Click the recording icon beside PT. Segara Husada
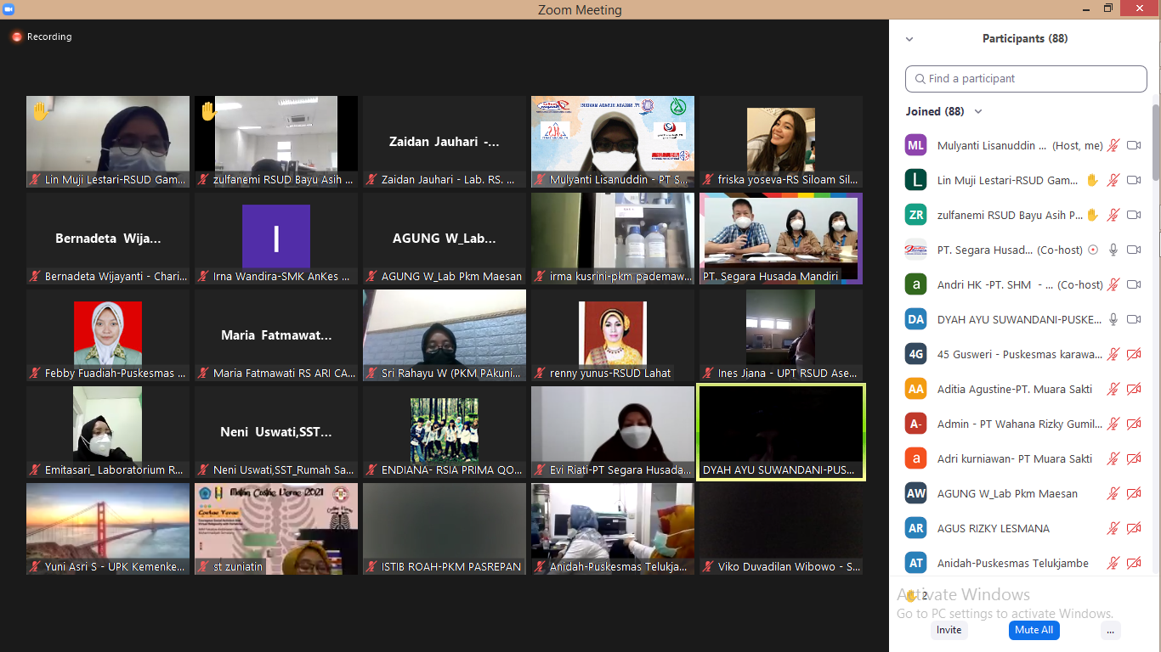 tap(1093, 250)
